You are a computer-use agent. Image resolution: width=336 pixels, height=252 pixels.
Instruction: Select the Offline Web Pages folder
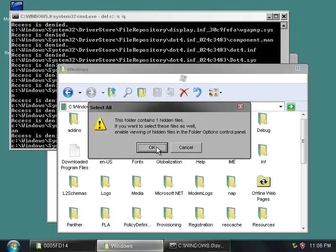point(263,189)
